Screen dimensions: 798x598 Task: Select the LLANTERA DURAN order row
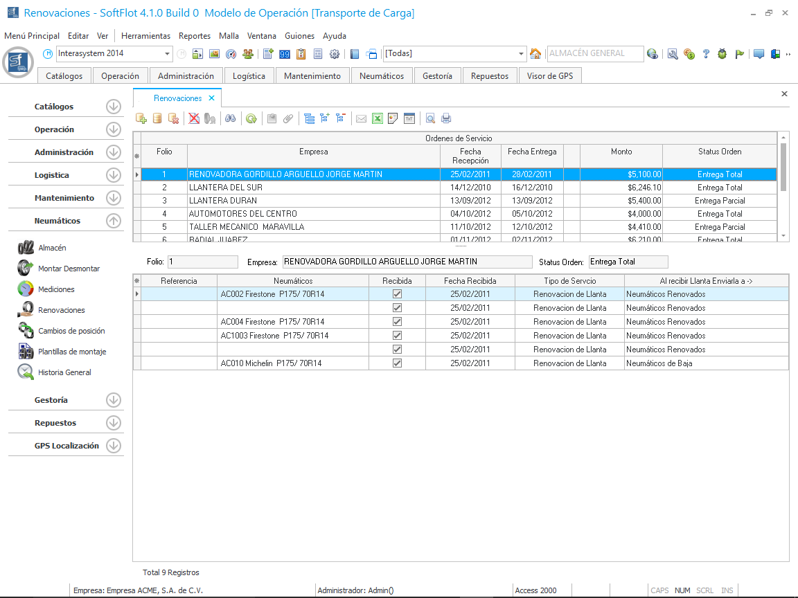coord(312,201)
